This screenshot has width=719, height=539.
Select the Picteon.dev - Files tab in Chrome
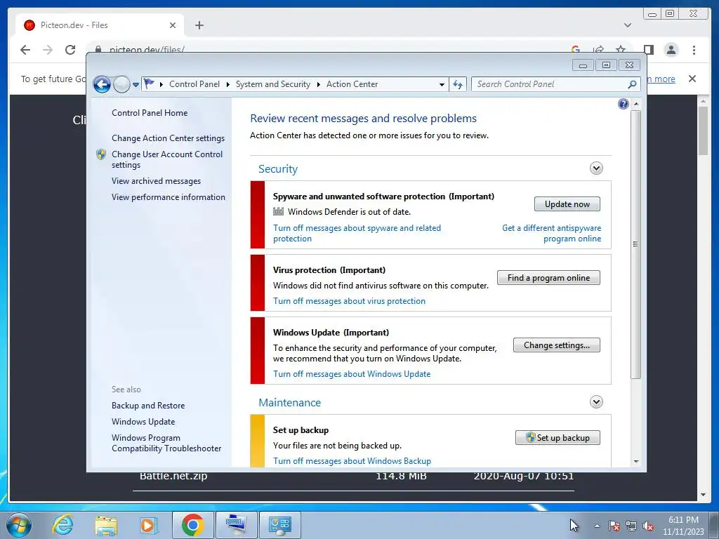coord(100,25)
